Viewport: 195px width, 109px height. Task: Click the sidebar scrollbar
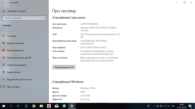[x=48, y=79]
